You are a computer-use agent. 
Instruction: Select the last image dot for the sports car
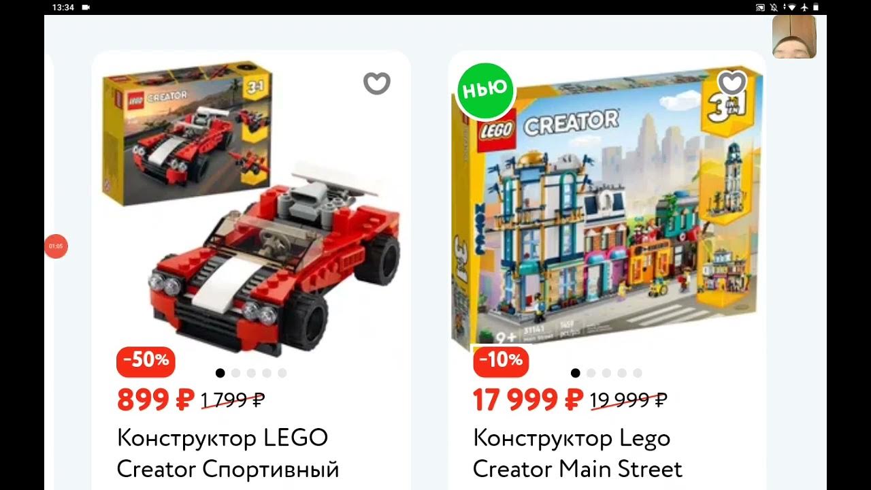click(x=282, y=373)
